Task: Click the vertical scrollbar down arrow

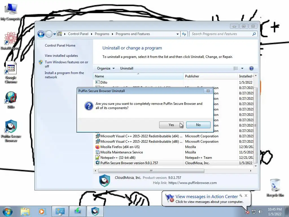Action: click(255, 166)
